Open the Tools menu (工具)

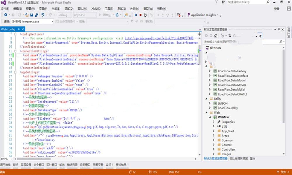click(x=109, y=9)
